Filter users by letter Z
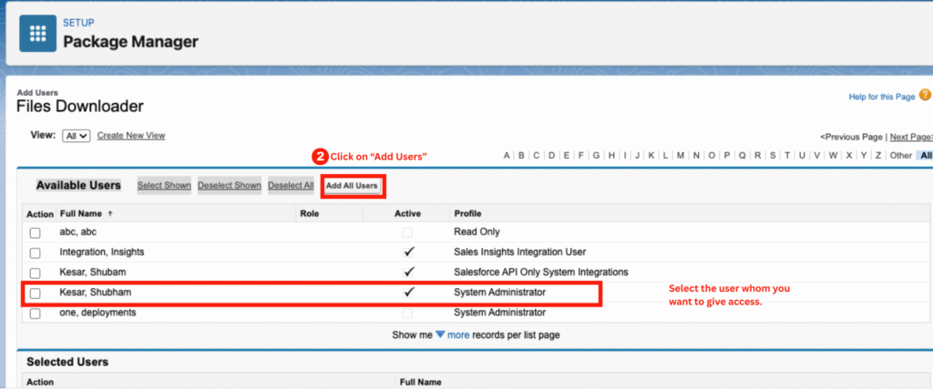Screen dimensions: 933x392 (x=878, y=156)
